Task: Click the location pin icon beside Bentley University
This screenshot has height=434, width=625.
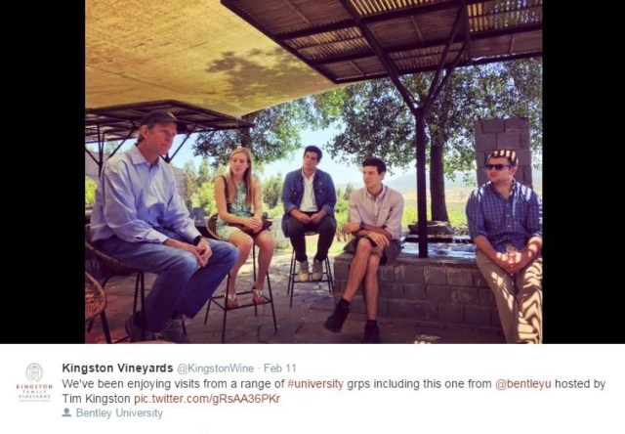Action: pyautogui.click(x=66, y=412)
